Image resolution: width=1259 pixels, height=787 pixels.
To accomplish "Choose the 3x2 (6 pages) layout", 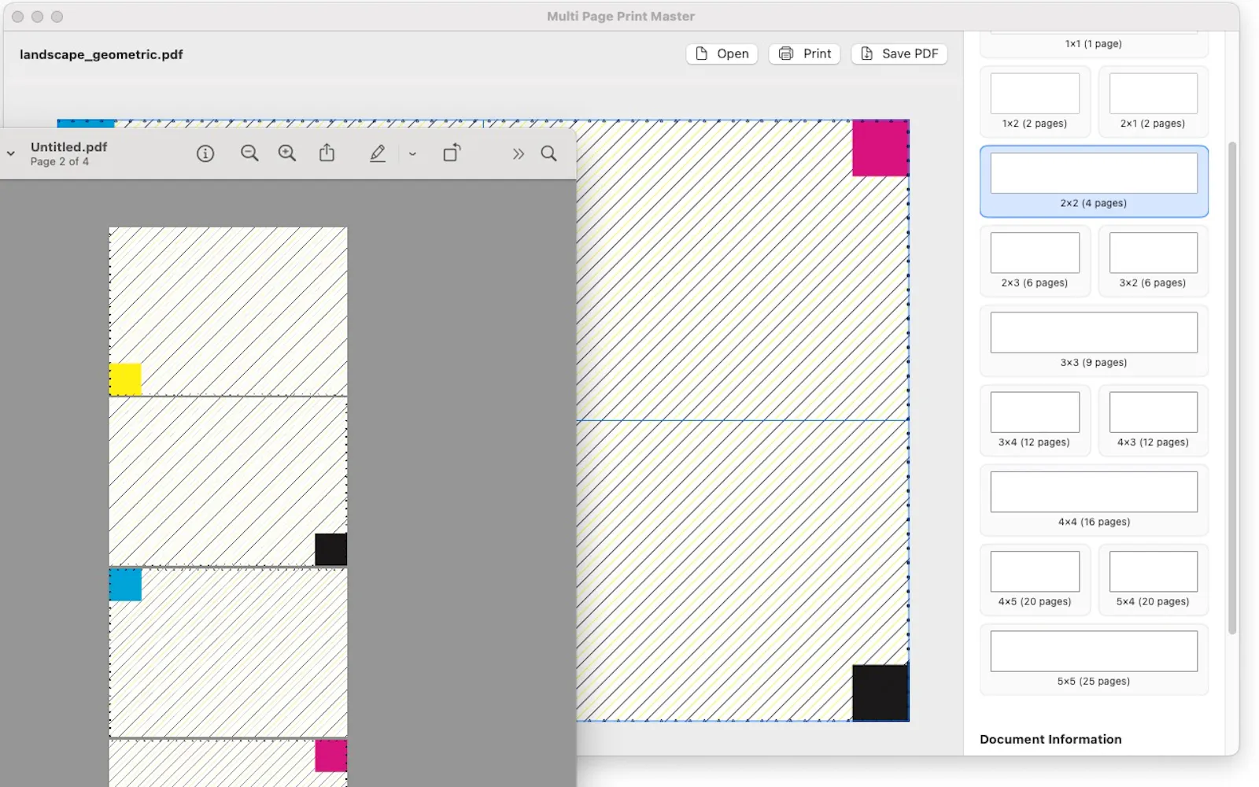I will (x=1153, y=260).
